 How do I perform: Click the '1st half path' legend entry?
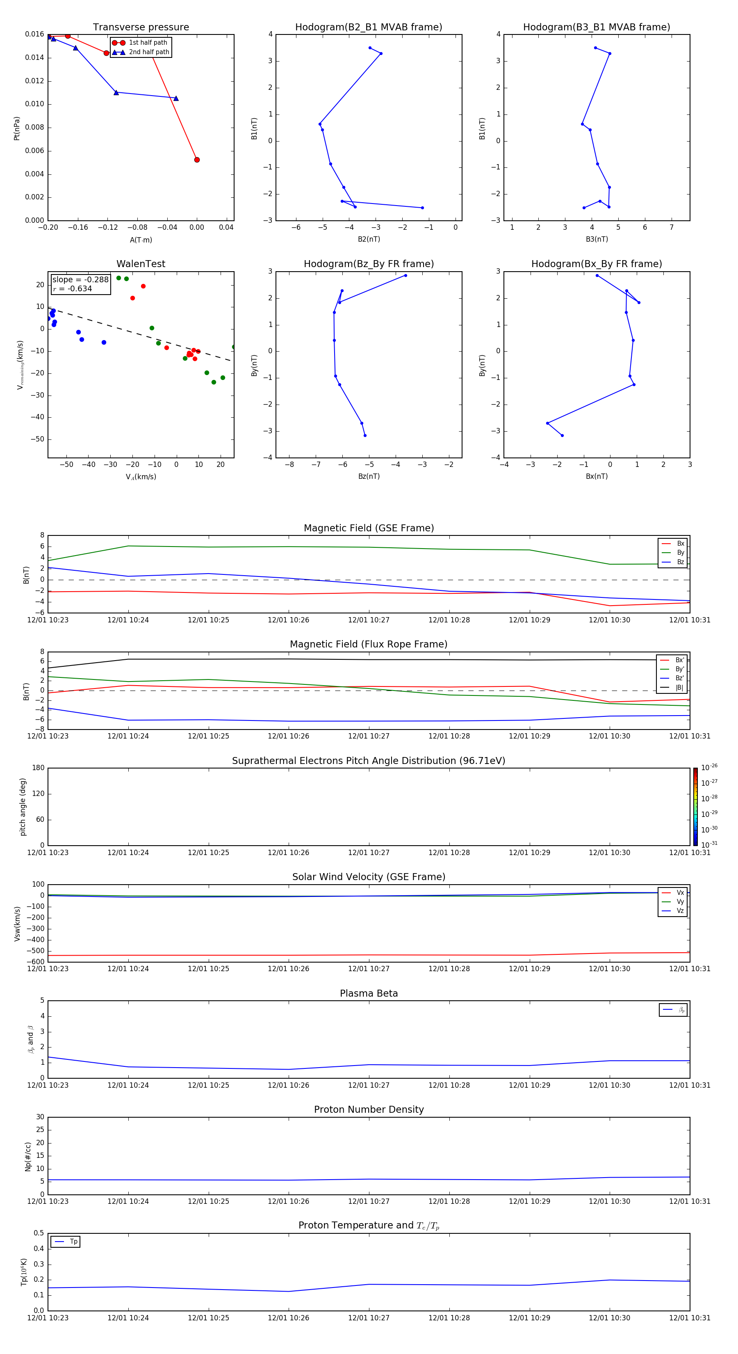(x=140, y=43)
